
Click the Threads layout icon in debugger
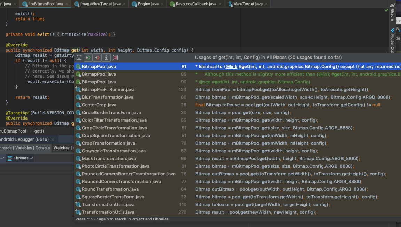10,158
